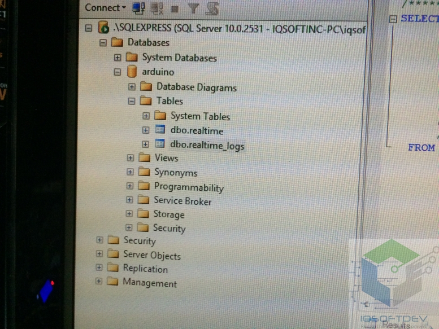Viewport: 439px width, 329px height.
Task: Select the System Databases folder icon
Action: click(x=132, y=57)
